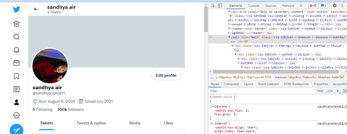Image resolution: width=347 pixels, height=134 pixels.
Task: Click main.css-1dbjc4n breadcrumb item
Action: pyautogui.click(x=309, y=77)
